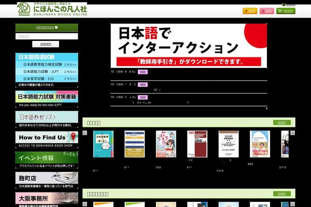Advance the first book carousel with the right arrow

[x=292, y=132]
